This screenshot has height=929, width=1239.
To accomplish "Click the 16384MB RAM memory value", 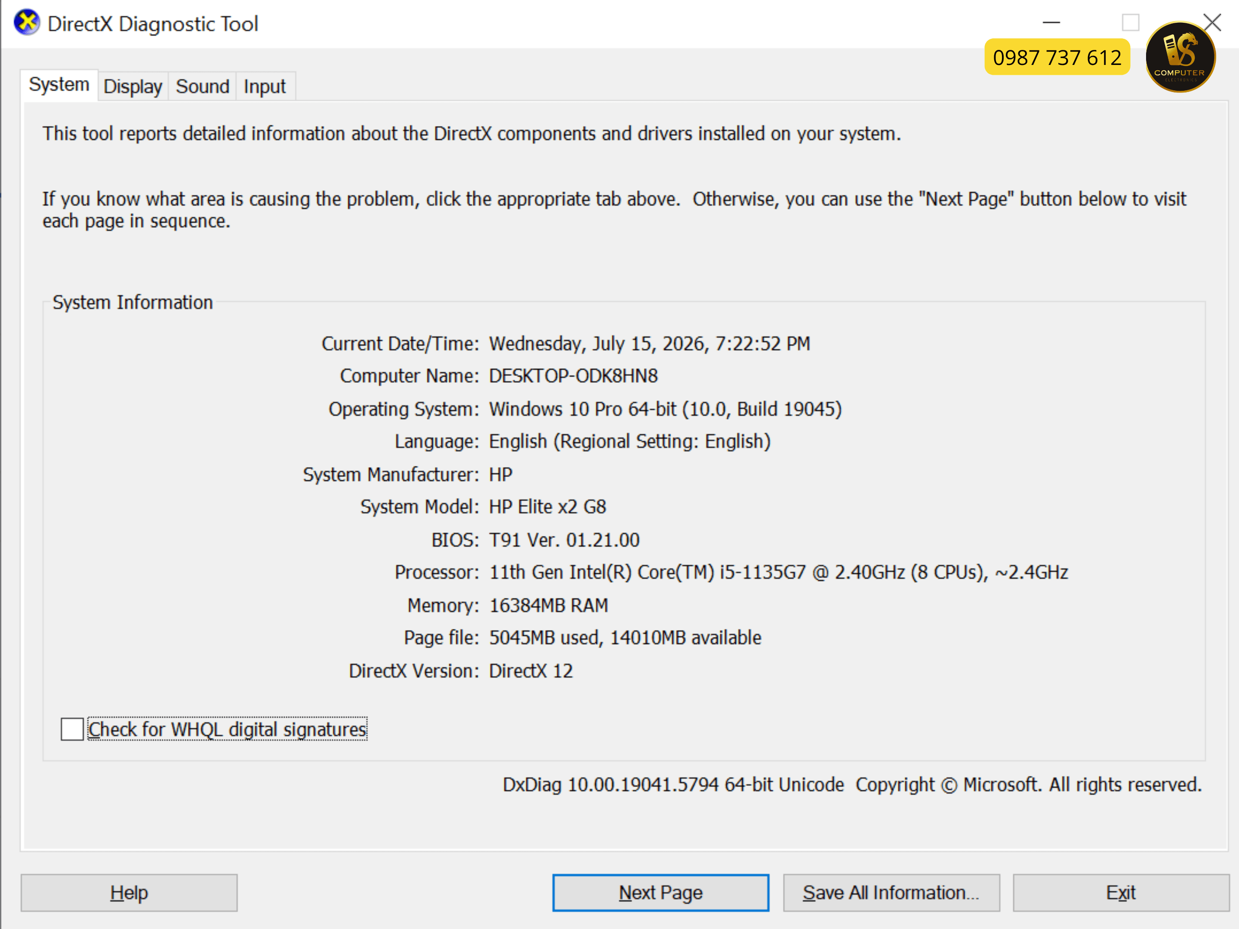I will 549,605.
